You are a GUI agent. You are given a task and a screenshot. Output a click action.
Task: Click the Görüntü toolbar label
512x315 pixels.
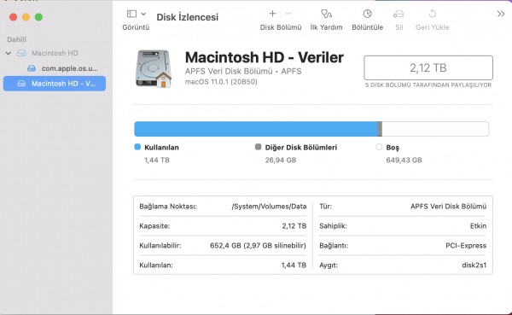click(x=136, y=27)
